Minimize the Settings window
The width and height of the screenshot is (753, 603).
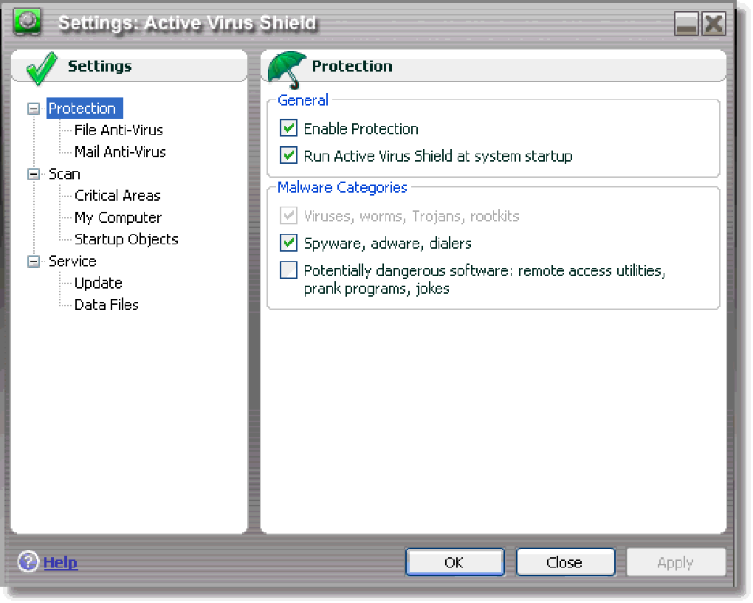pyautogui.click(x=686, y=24)
